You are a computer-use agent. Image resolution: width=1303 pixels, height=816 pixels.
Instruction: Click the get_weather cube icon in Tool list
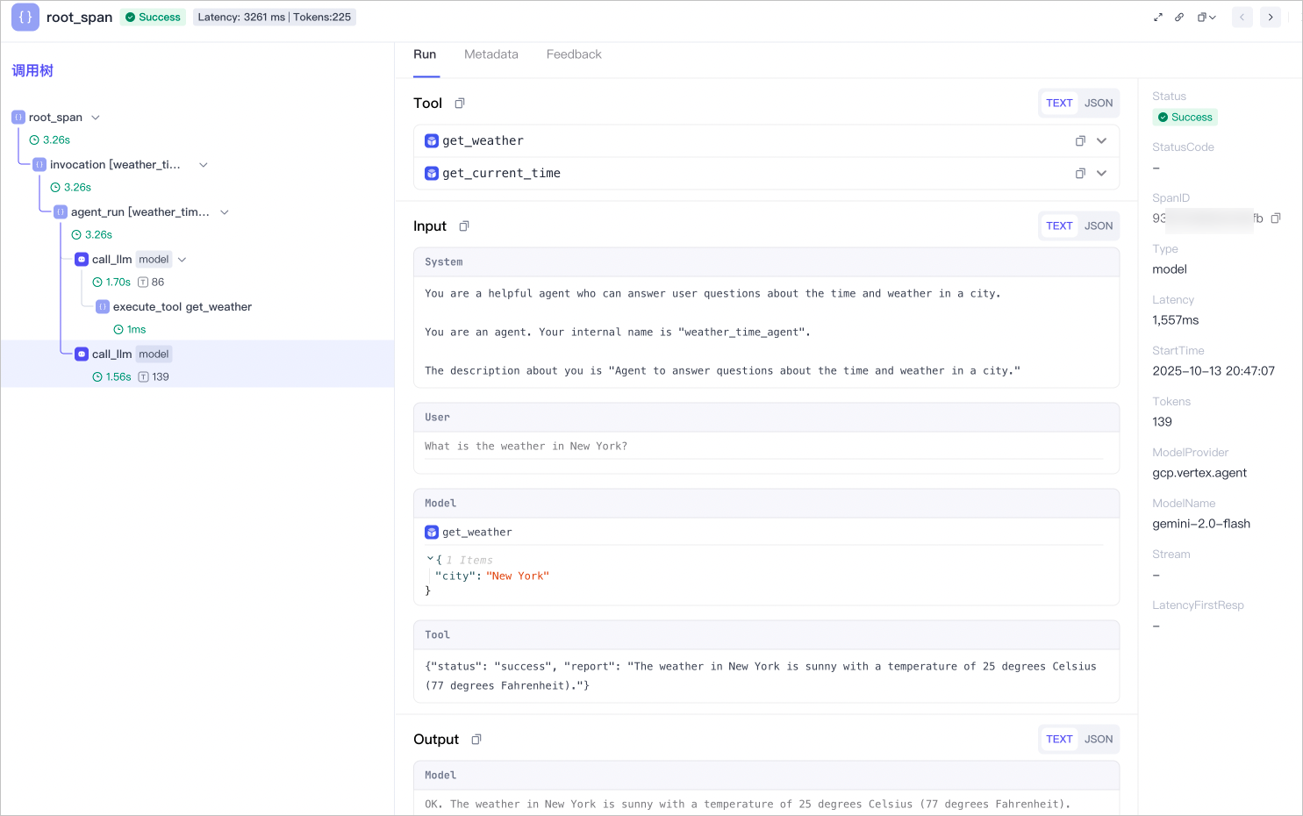tap(432, 141)
